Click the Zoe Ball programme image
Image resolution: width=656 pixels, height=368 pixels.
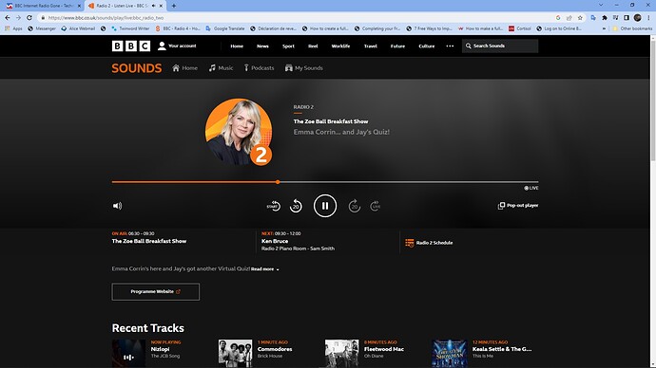coord(239,132)
